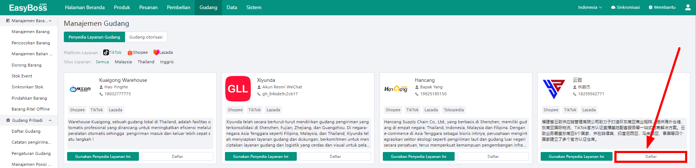Viewport: 696px width, 168px height.
Task: Collapse the Manajemen Barang sidebar group
Action: [50, 21]
